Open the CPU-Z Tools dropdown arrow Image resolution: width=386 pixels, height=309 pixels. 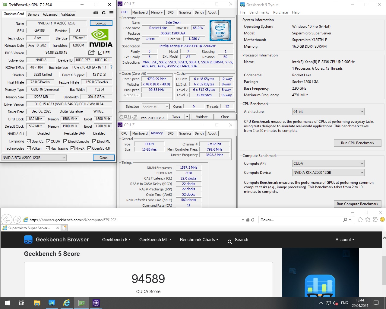[187, 117]
